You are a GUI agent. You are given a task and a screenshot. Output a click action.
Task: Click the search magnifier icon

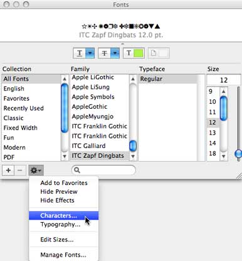coord(77,170)
